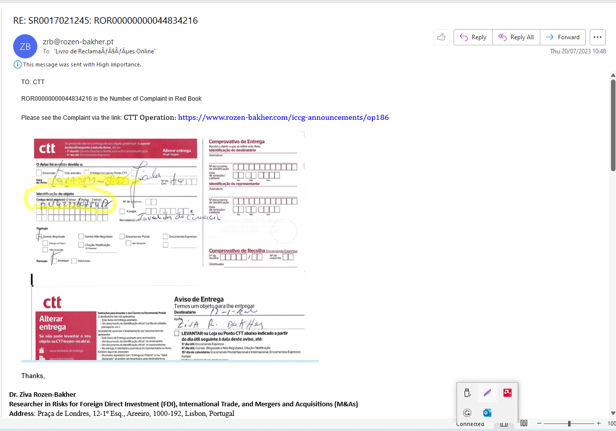Click the Dr. Ziva Rozen-Bakher signature name

(x=42, y=394)
